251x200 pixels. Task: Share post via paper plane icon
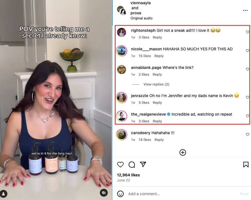tap(143, 164)
